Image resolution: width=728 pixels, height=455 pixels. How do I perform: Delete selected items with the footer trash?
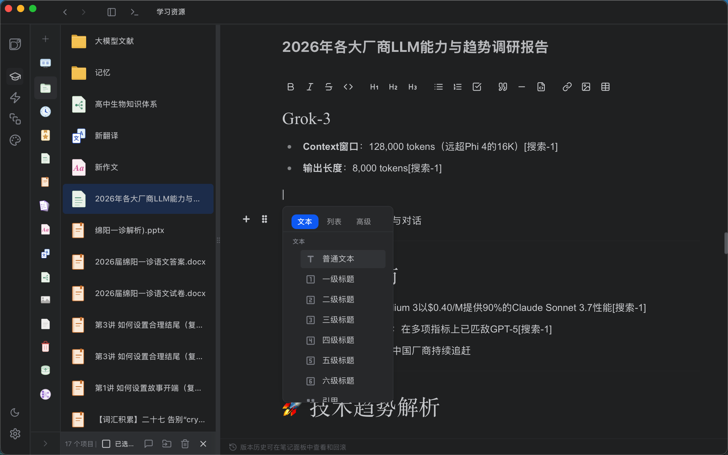[185, 444]
